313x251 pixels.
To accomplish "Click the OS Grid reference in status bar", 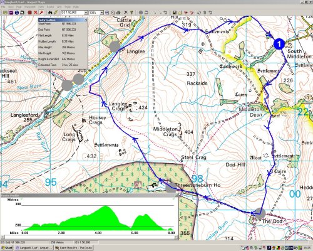I will coord(13,242).
